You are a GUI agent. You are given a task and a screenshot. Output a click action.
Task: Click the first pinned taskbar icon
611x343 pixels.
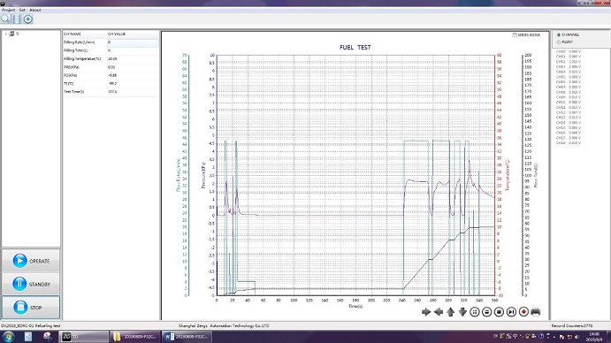pyautogui.click(x=28, y=337)
